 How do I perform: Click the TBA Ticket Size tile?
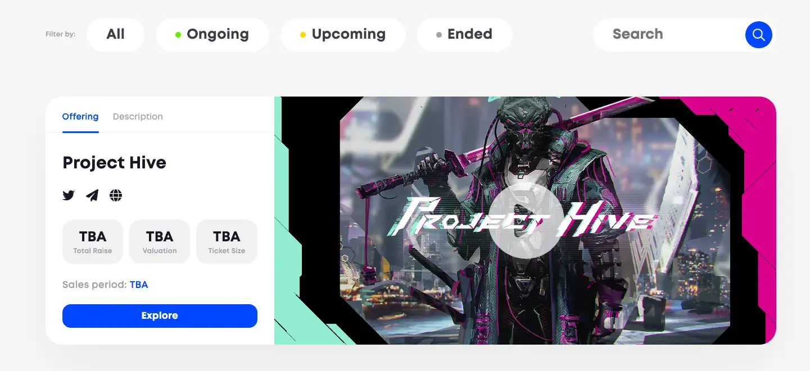point(227,241)
